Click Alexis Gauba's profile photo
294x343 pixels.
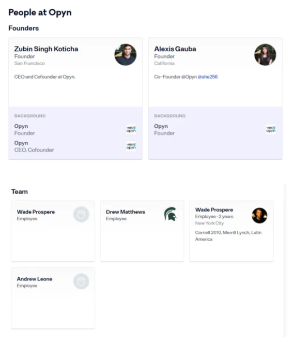tap(265, 55)
